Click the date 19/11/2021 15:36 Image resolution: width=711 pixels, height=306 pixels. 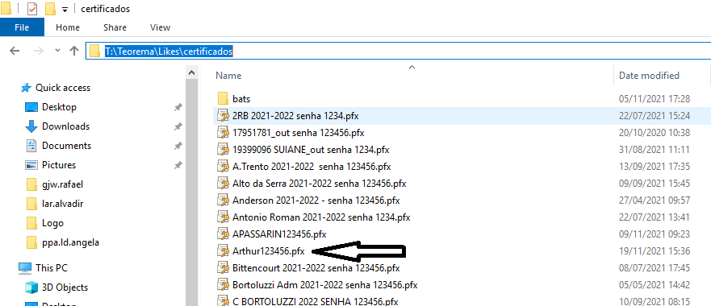(x=655, y=251)
